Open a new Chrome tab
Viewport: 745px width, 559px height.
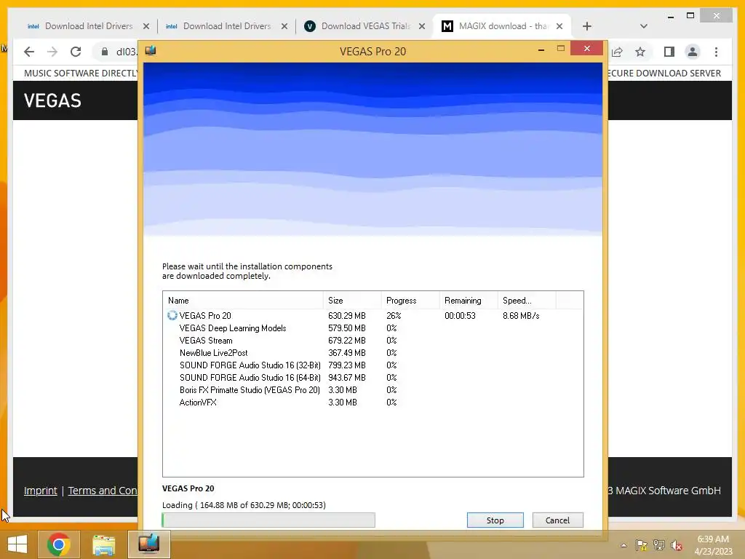click(x=587, y=26)
